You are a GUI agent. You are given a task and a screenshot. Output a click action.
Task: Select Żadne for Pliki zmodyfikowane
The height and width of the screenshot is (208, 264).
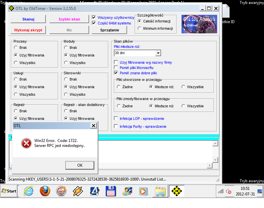(x=119, y=106)
